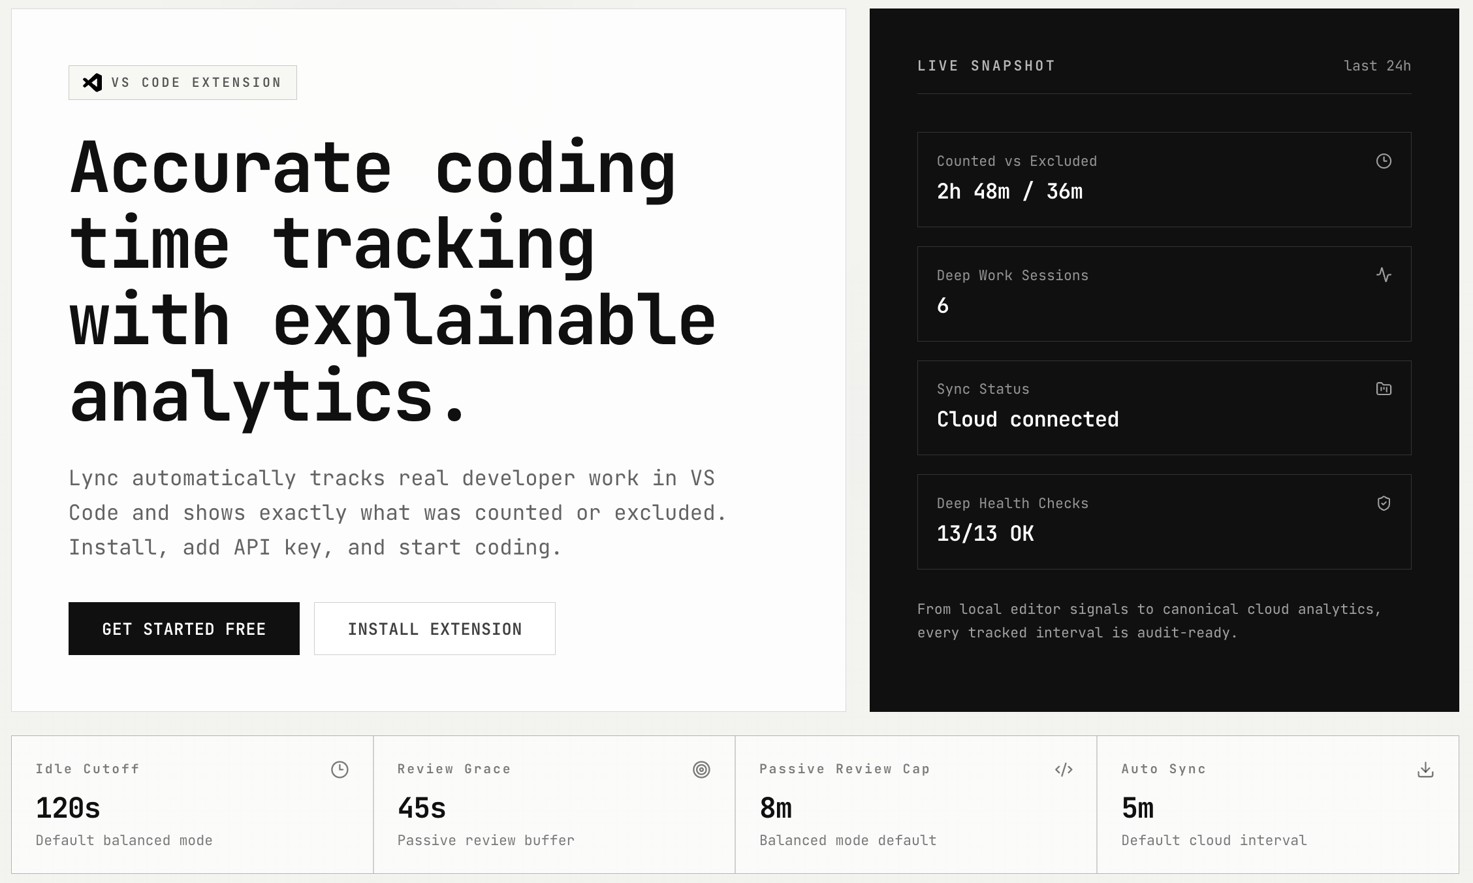Click download icon in Auto Sync tile
The image size is (1473, 883).
(1425, 769)
